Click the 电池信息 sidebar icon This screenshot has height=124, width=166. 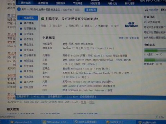(21, 77)
